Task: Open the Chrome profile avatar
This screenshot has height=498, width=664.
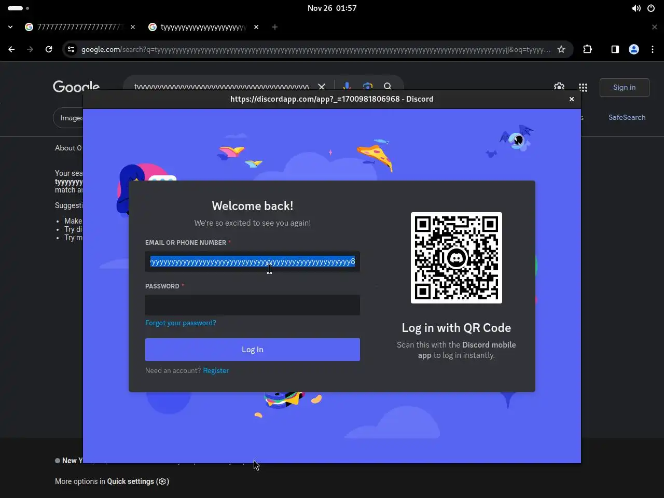Action: (x=633, y=49)
